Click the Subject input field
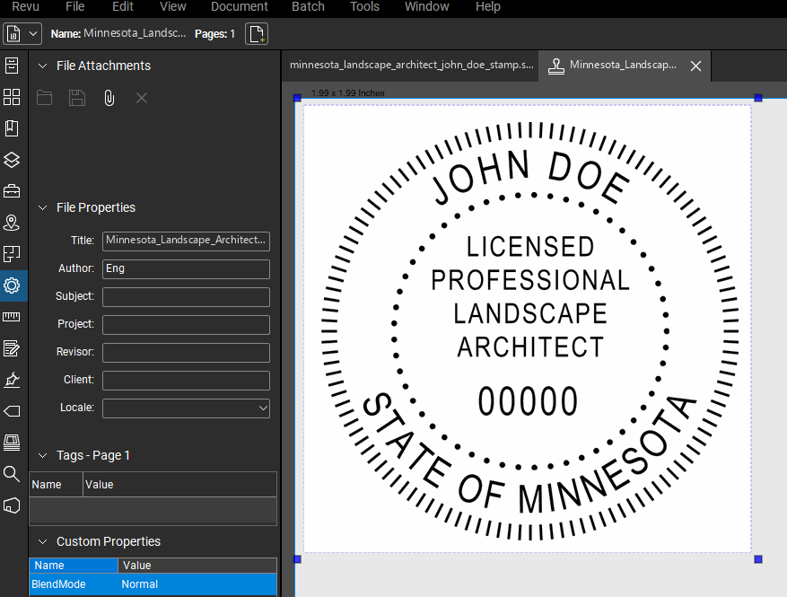Screen dimensions: 787x597 pyautogui.click(x=186, y=297)
